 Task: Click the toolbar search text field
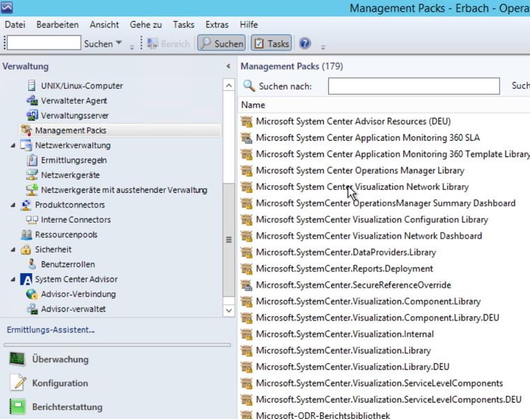point(44,43)
